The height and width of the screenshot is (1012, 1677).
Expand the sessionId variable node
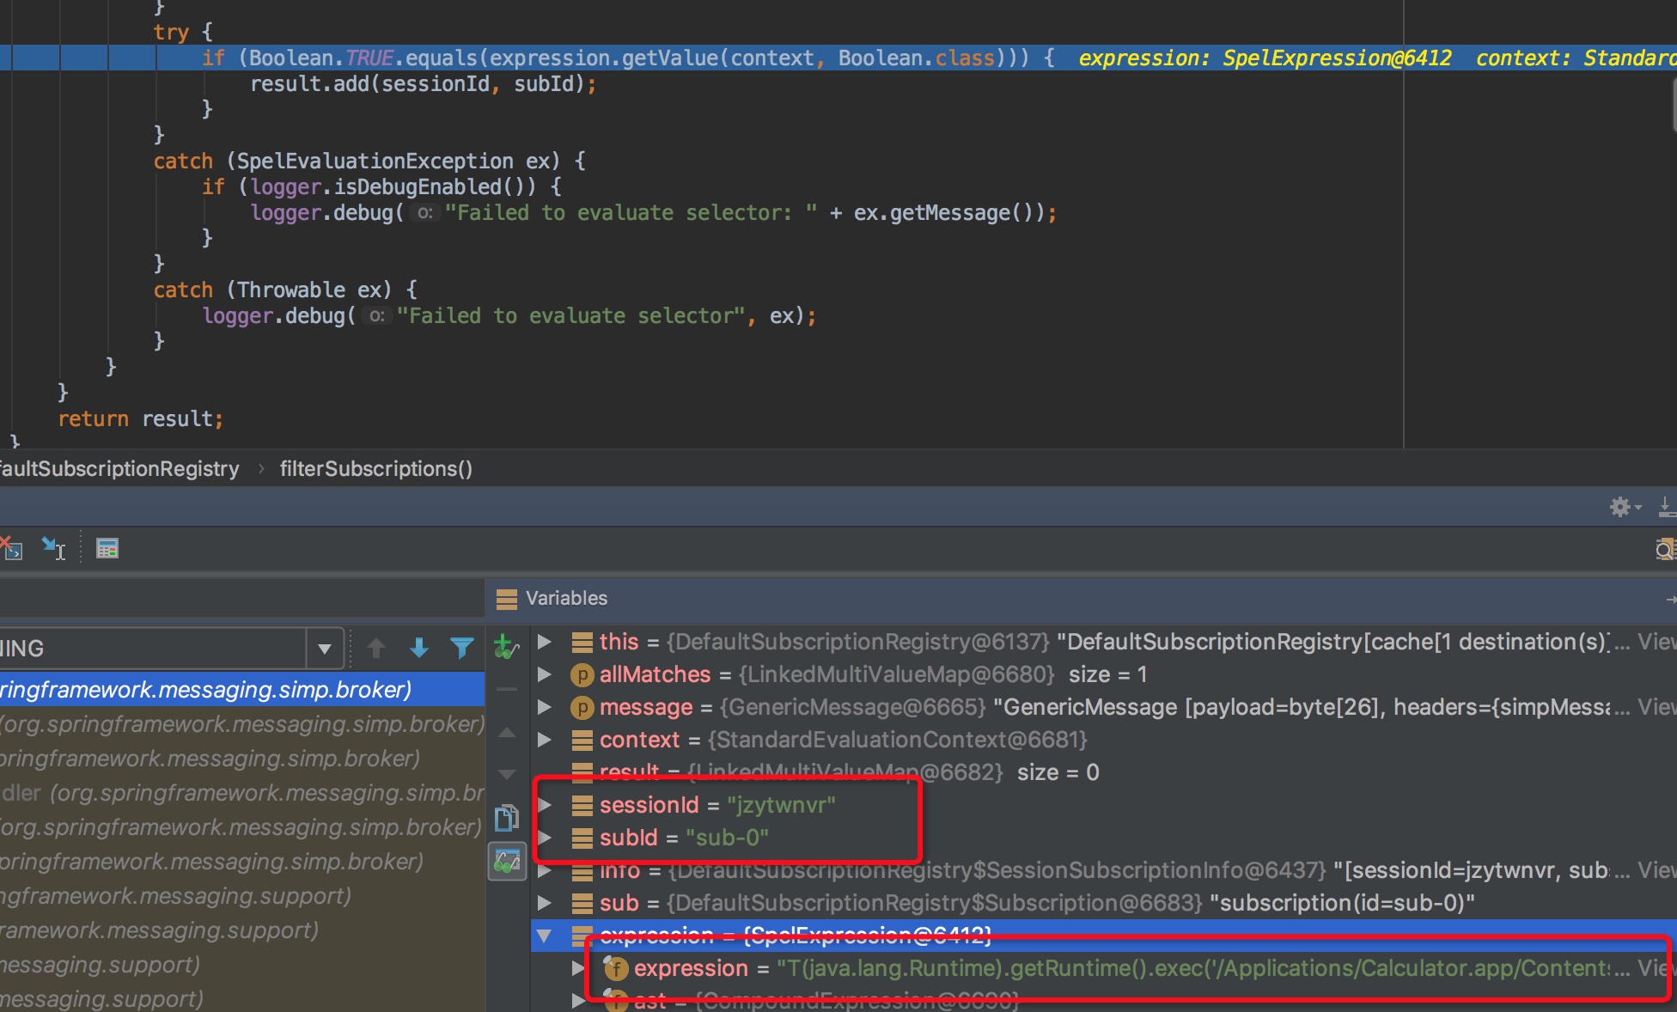[545, 805]
